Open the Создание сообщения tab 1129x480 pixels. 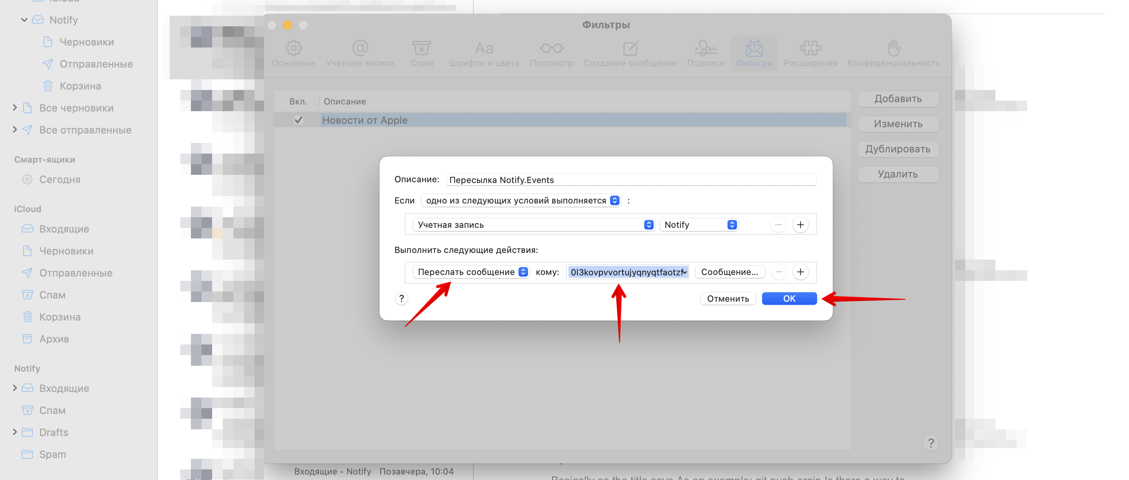tap(630, 53)
